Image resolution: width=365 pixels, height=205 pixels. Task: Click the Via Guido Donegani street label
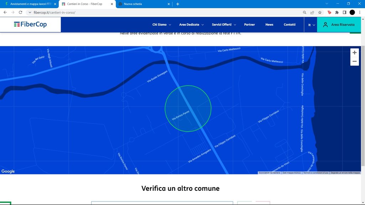point(157,77)
